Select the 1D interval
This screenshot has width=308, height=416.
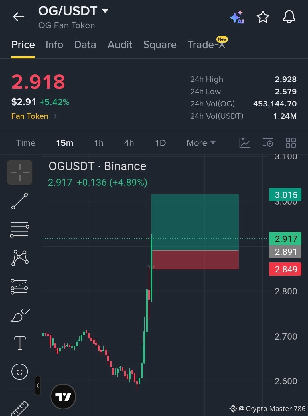tap(160, 143)
